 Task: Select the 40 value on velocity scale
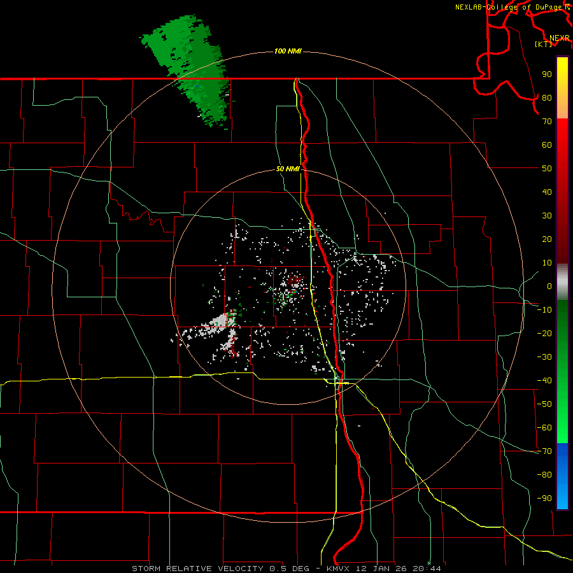click(x=547, y=192)
